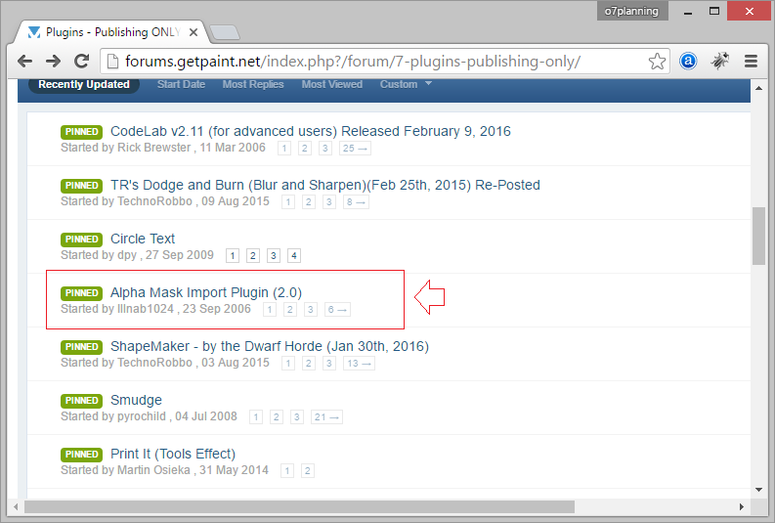Go to page 4 of Circle Text
Viewport: 775px width, 523px height.
point(293,255)
